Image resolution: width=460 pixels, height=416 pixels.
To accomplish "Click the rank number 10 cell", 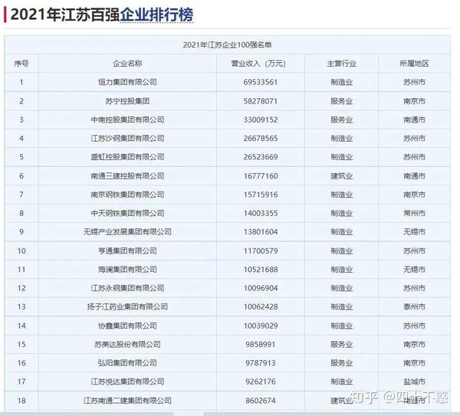I will (21, 251).
